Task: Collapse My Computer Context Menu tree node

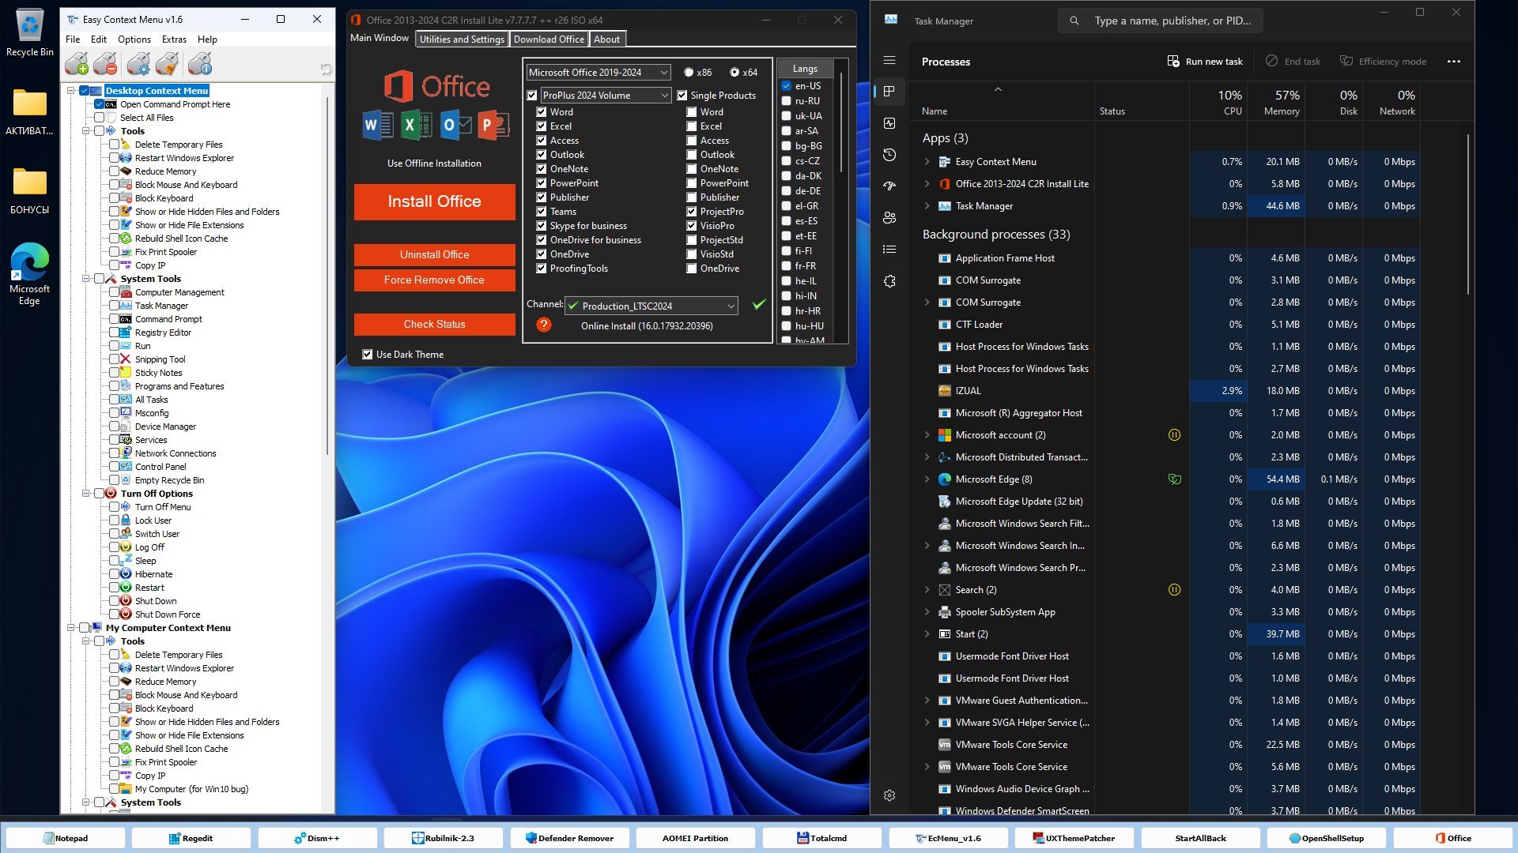Action: tap(70, 628)
